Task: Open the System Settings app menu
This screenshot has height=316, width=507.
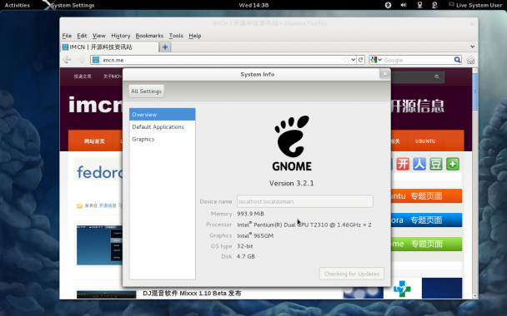Action: [69, 5]
